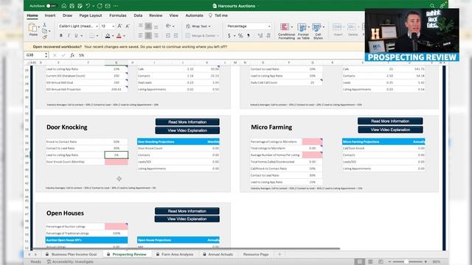Click Read More Information under Door Knocking
The image size is (472, 265).
pyautogui.click(x=187, y=122)
